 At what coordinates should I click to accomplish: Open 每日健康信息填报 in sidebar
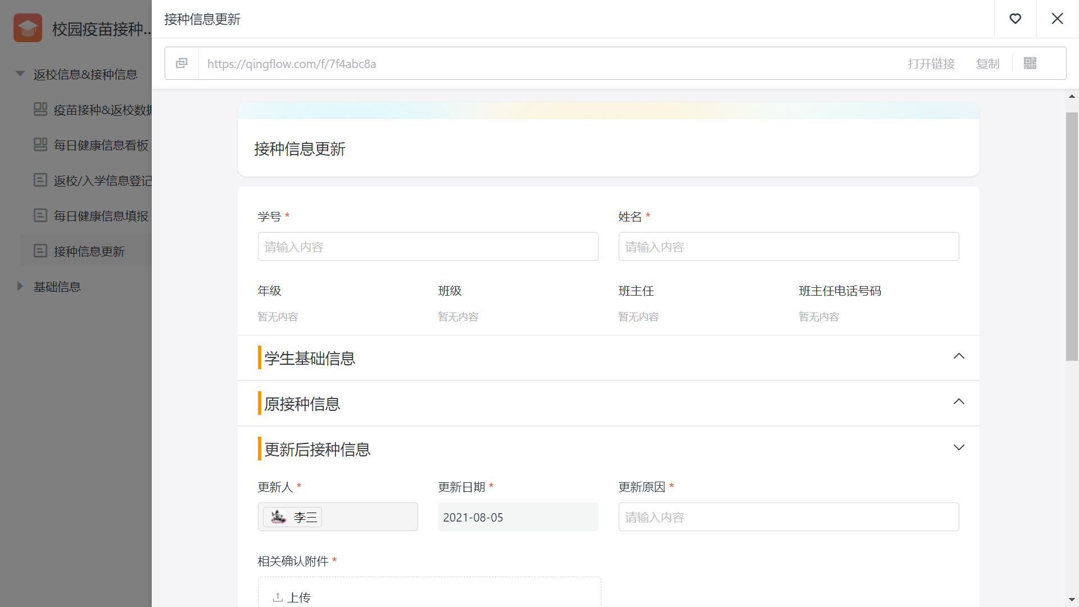101,216
